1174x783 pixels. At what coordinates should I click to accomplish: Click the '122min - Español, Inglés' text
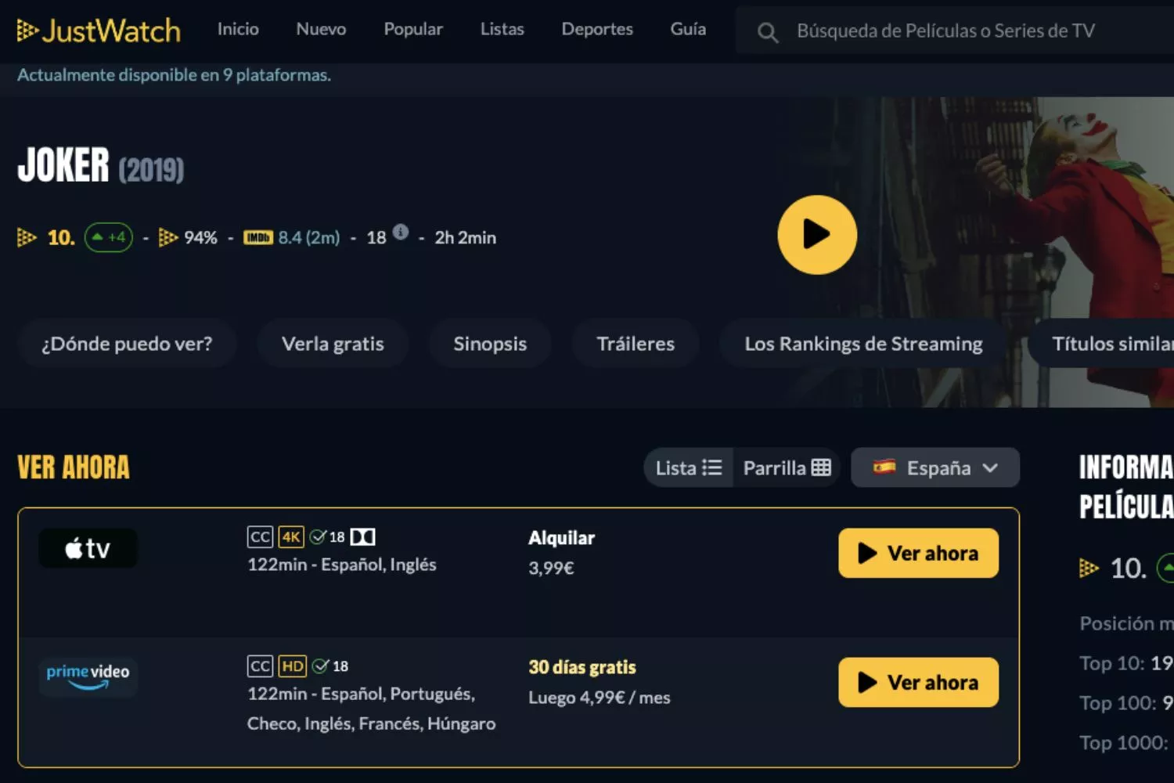pos(342,565)
